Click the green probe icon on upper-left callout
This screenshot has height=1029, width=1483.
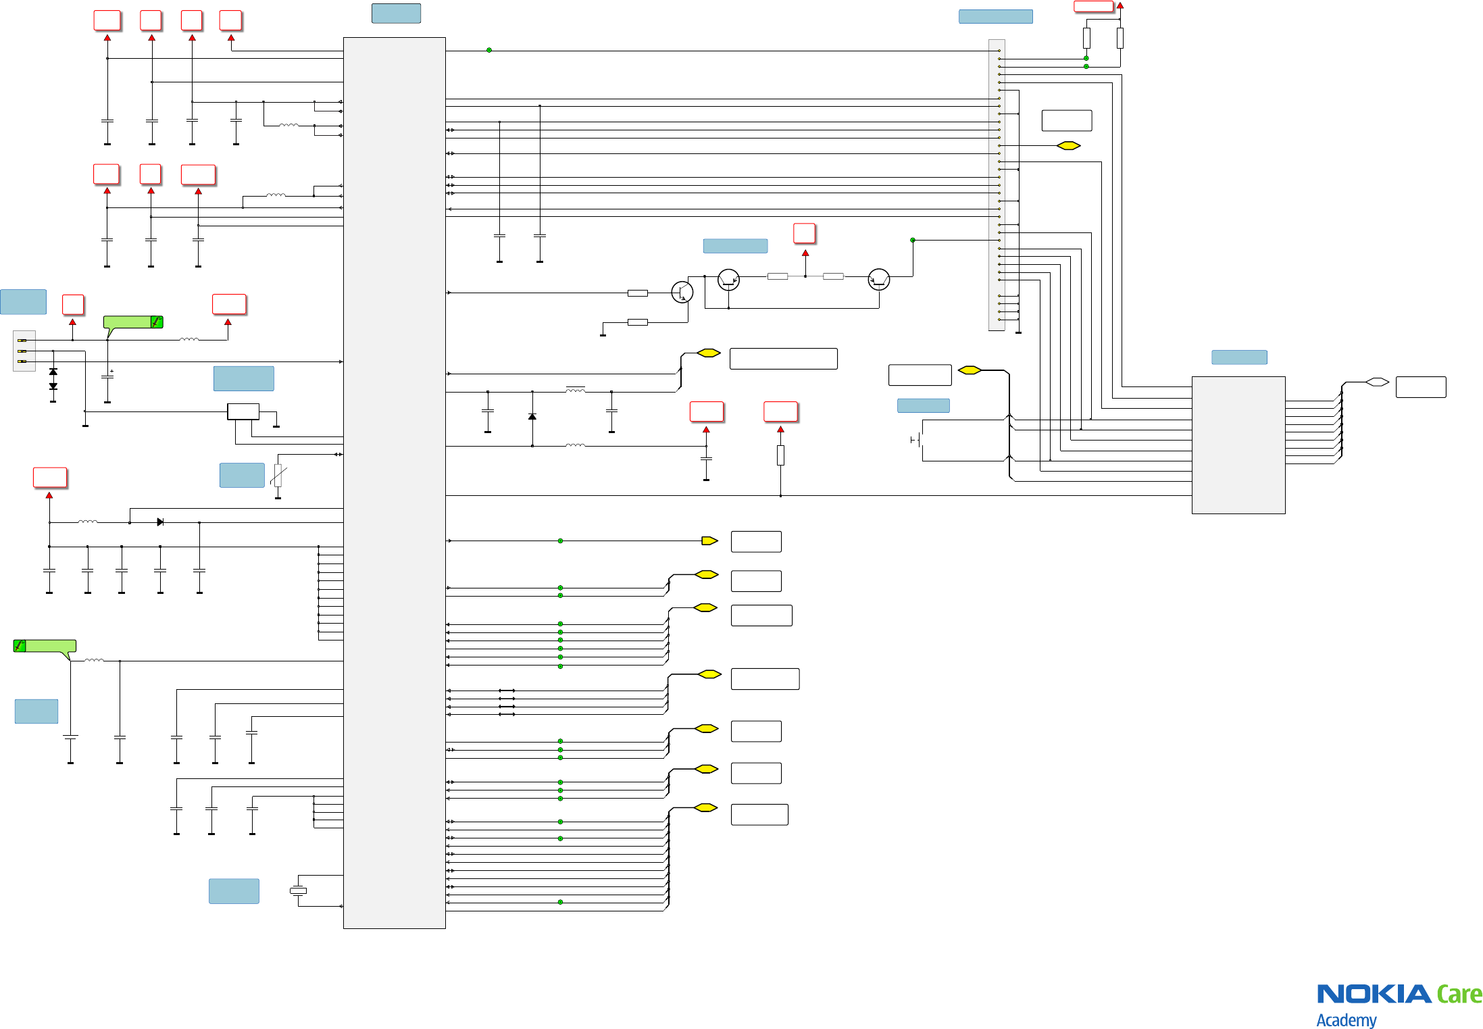pyautogui.click(x=156, y=322)
